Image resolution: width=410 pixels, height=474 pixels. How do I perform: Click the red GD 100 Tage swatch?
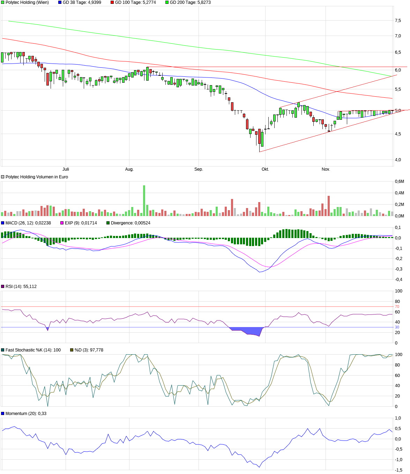pos(112,2)
